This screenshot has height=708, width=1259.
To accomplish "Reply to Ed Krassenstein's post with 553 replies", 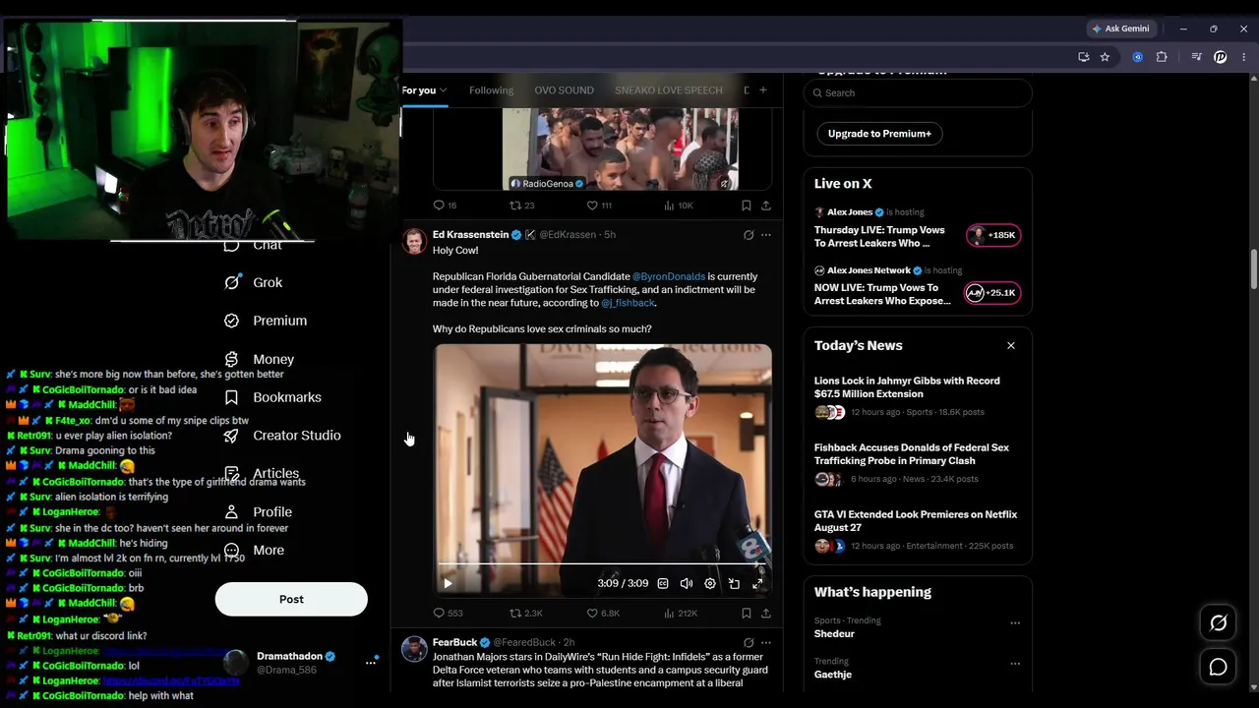I will pyautogui.click(x=448, y=613).
